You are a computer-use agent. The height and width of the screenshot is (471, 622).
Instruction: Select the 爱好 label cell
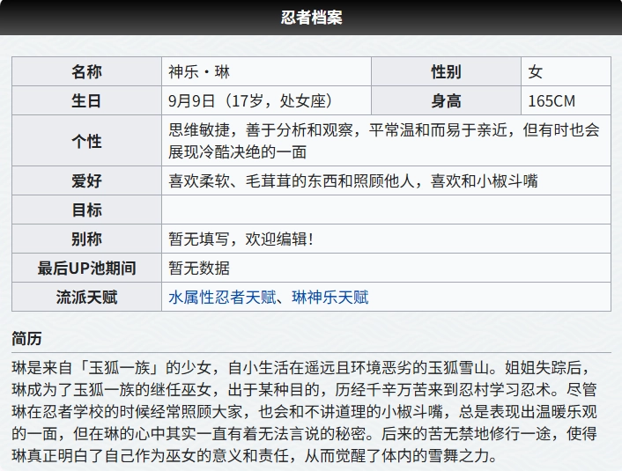tap(86, 181)
